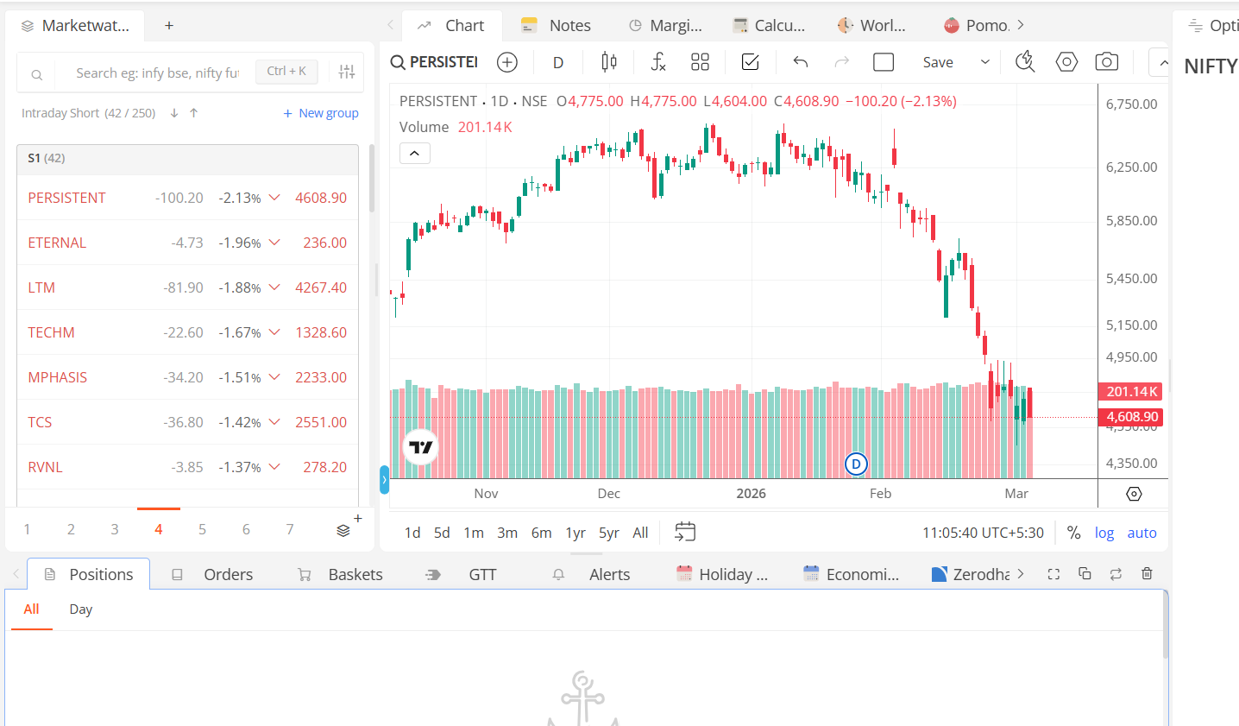
Task: Expand the PERSISTENT row chevron
Action: 274,198
